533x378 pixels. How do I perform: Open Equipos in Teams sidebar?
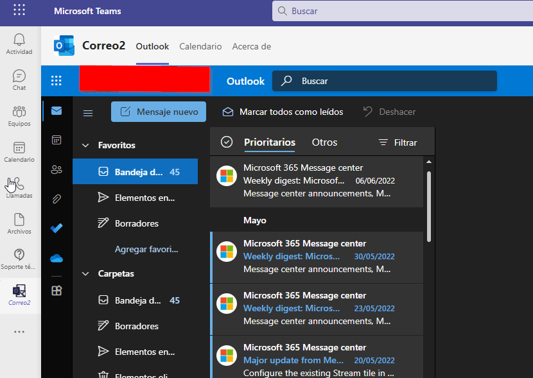(x=19, y=116)
